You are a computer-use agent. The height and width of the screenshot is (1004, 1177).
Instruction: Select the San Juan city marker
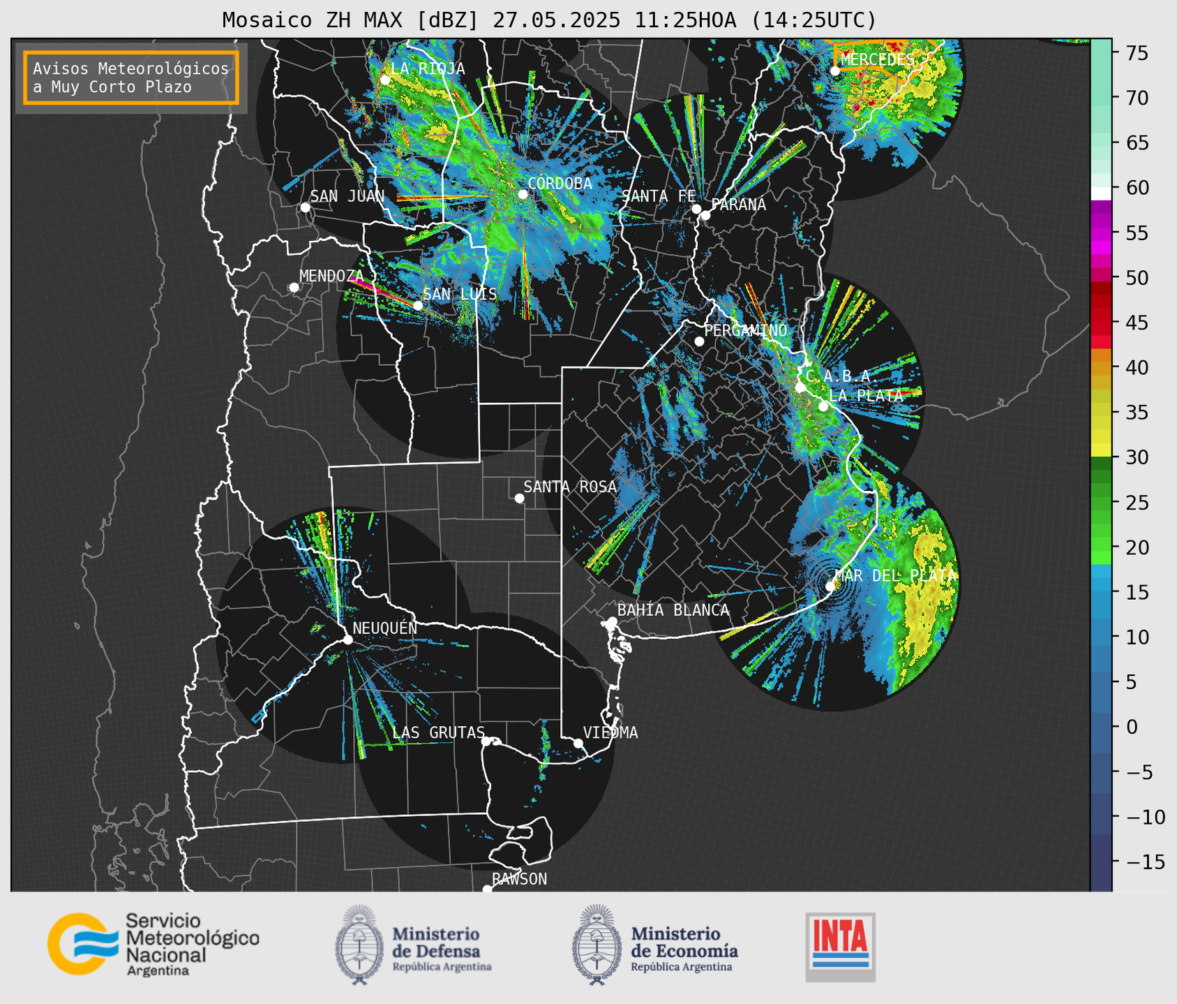point(305,207)
